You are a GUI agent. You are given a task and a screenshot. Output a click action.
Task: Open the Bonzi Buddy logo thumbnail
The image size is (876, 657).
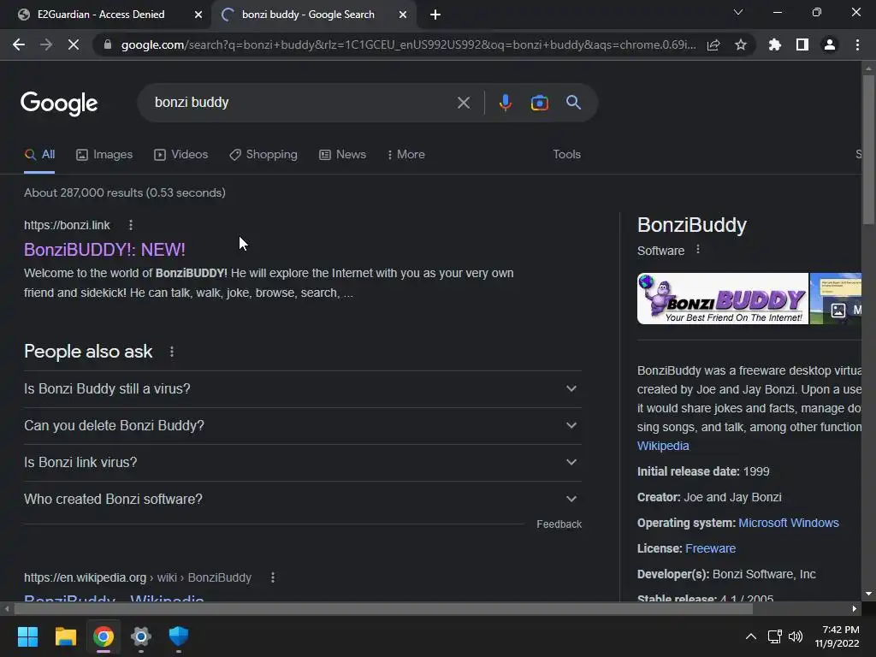point(722,299)
